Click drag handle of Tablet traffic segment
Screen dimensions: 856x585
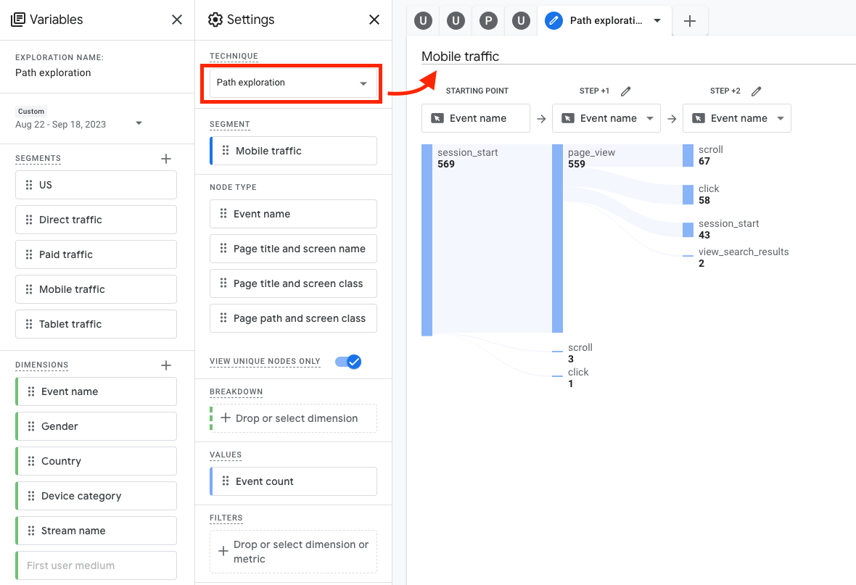point(29,324)
